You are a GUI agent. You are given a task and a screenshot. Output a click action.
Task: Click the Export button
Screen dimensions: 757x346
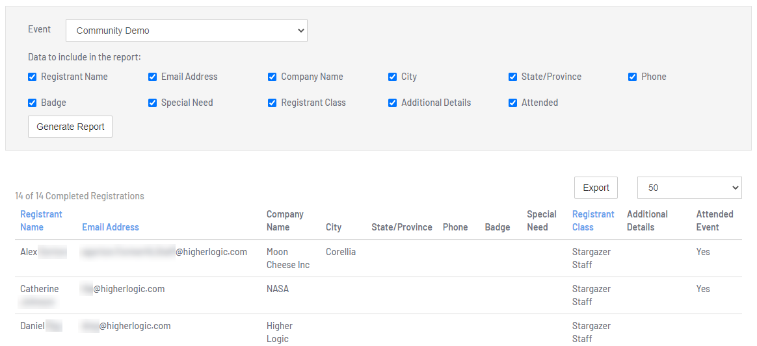596,188
